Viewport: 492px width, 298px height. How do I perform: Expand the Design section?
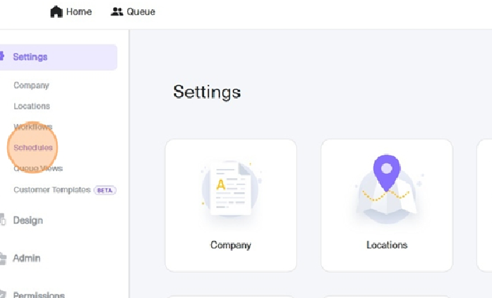tap(28, 221)
